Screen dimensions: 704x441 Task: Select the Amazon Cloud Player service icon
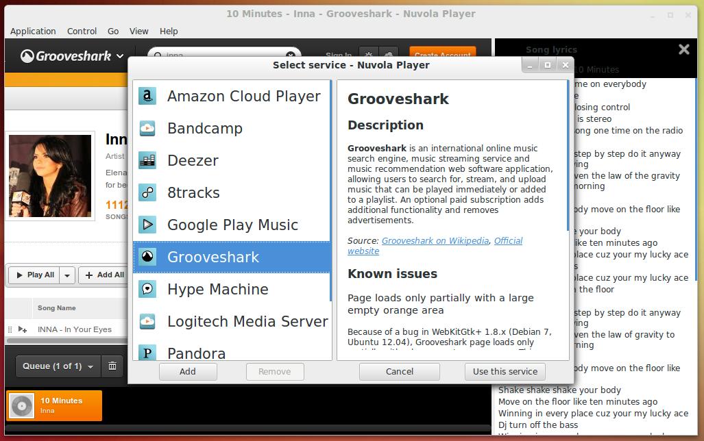pyautogui.click(x=147, y=96)
